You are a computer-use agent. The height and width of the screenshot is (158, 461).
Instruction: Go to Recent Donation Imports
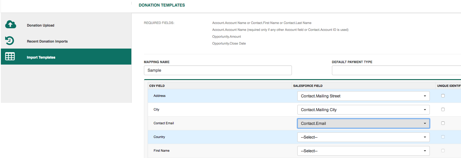(x=47, y=41)
